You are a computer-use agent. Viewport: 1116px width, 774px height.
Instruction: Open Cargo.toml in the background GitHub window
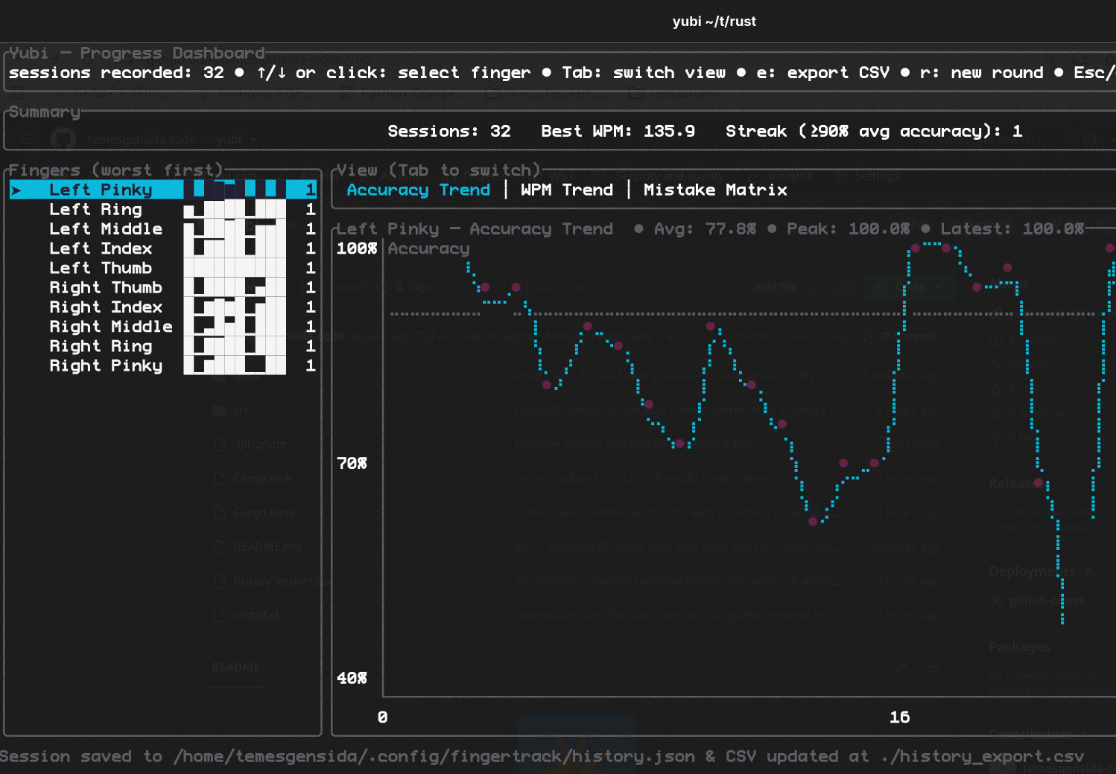click(264, 512)
